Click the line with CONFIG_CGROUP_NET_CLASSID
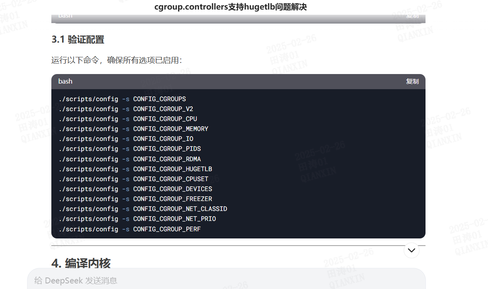Screen dimensions: 488x289 pyautogui.click(x=143, y=209)
